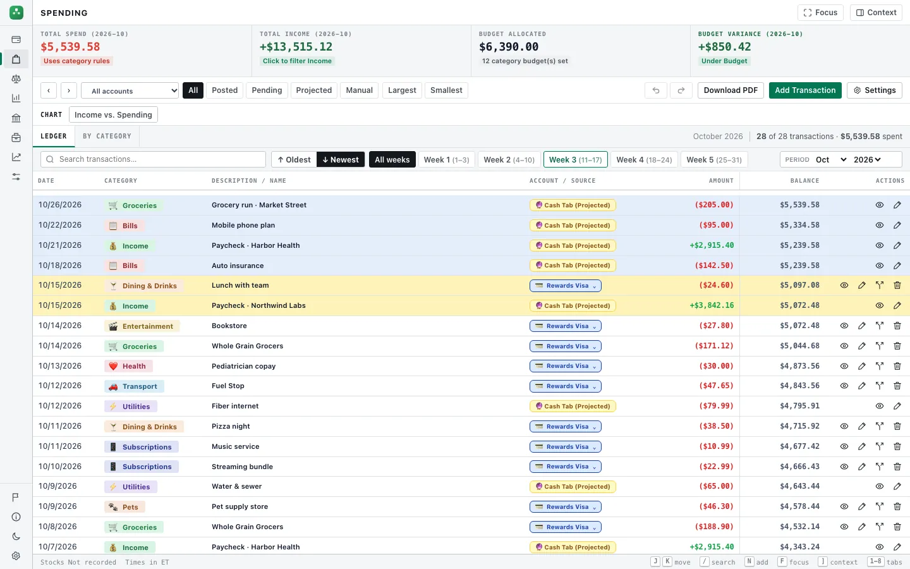Toggle visibility of Paycheck Northwind Labs row
The height and width of the screenshot is (569, 910).
click(880, 306)
